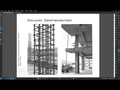120x90 pixels.
Task: Choose the Zoom tool in navigation bar
Action: coord(45,78)
